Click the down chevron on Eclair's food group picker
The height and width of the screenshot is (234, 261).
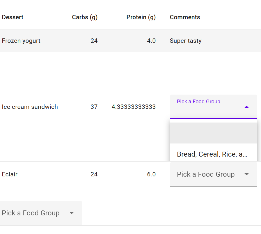point(246,174)
